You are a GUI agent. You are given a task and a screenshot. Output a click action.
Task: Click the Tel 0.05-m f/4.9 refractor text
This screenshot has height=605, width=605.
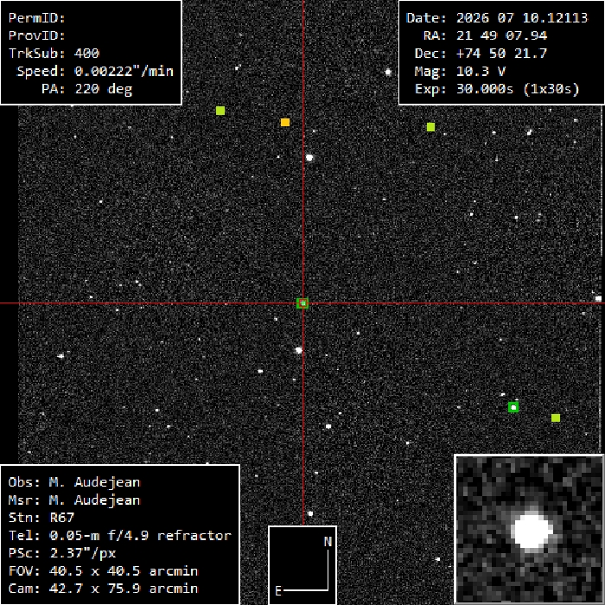coord(119,535)
